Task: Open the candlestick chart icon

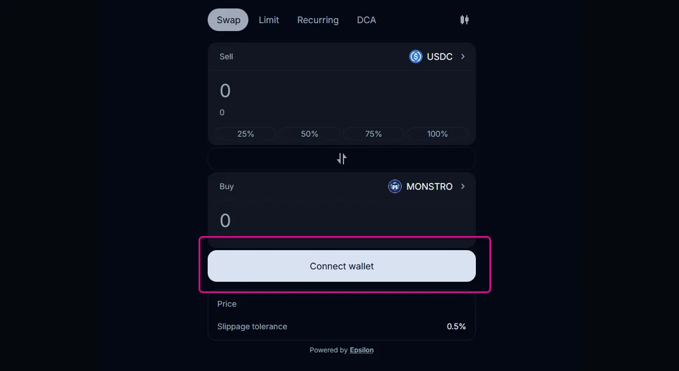Action: pos(464,20)
